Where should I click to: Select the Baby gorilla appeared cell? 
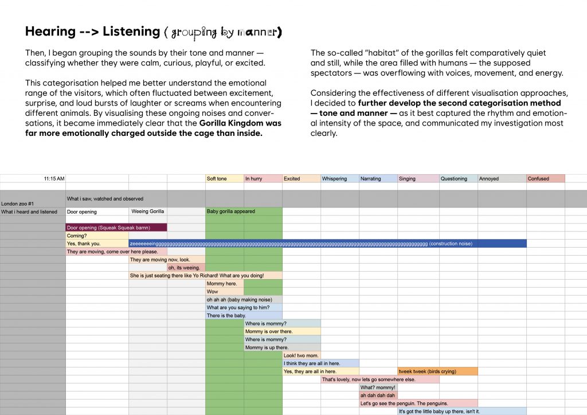244,212
